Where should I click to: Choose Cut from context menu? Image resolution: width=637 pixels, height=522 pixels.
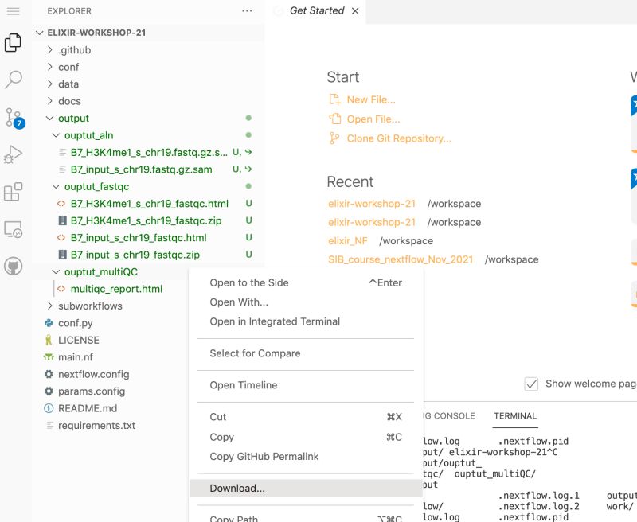point(306,417)
